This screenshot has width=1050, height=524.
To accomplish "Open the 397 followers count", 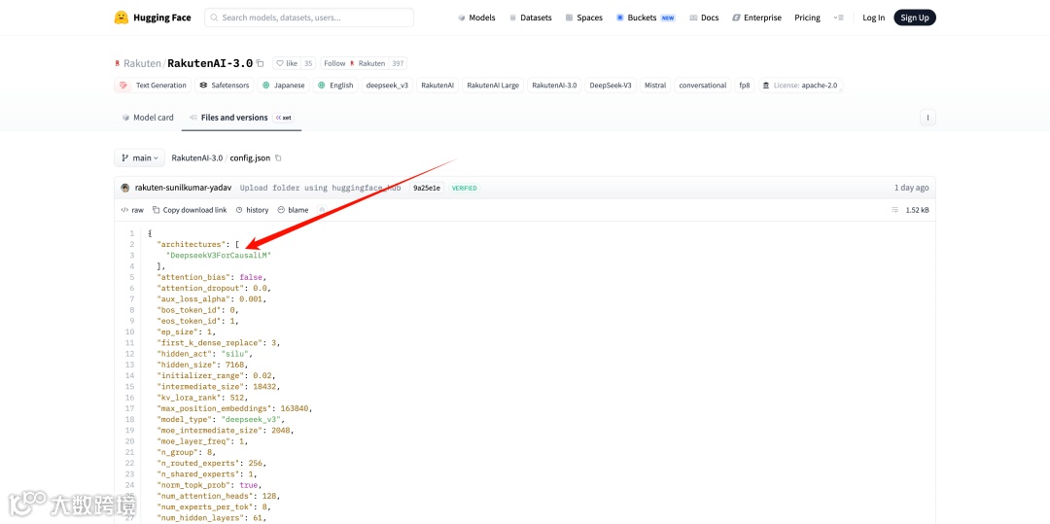I will 398,63.
